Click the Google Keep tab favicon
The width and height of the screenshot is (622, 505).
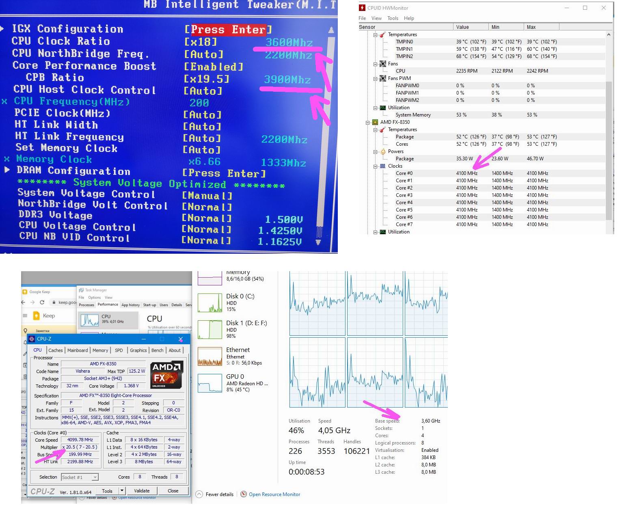(x=25, y=291)
